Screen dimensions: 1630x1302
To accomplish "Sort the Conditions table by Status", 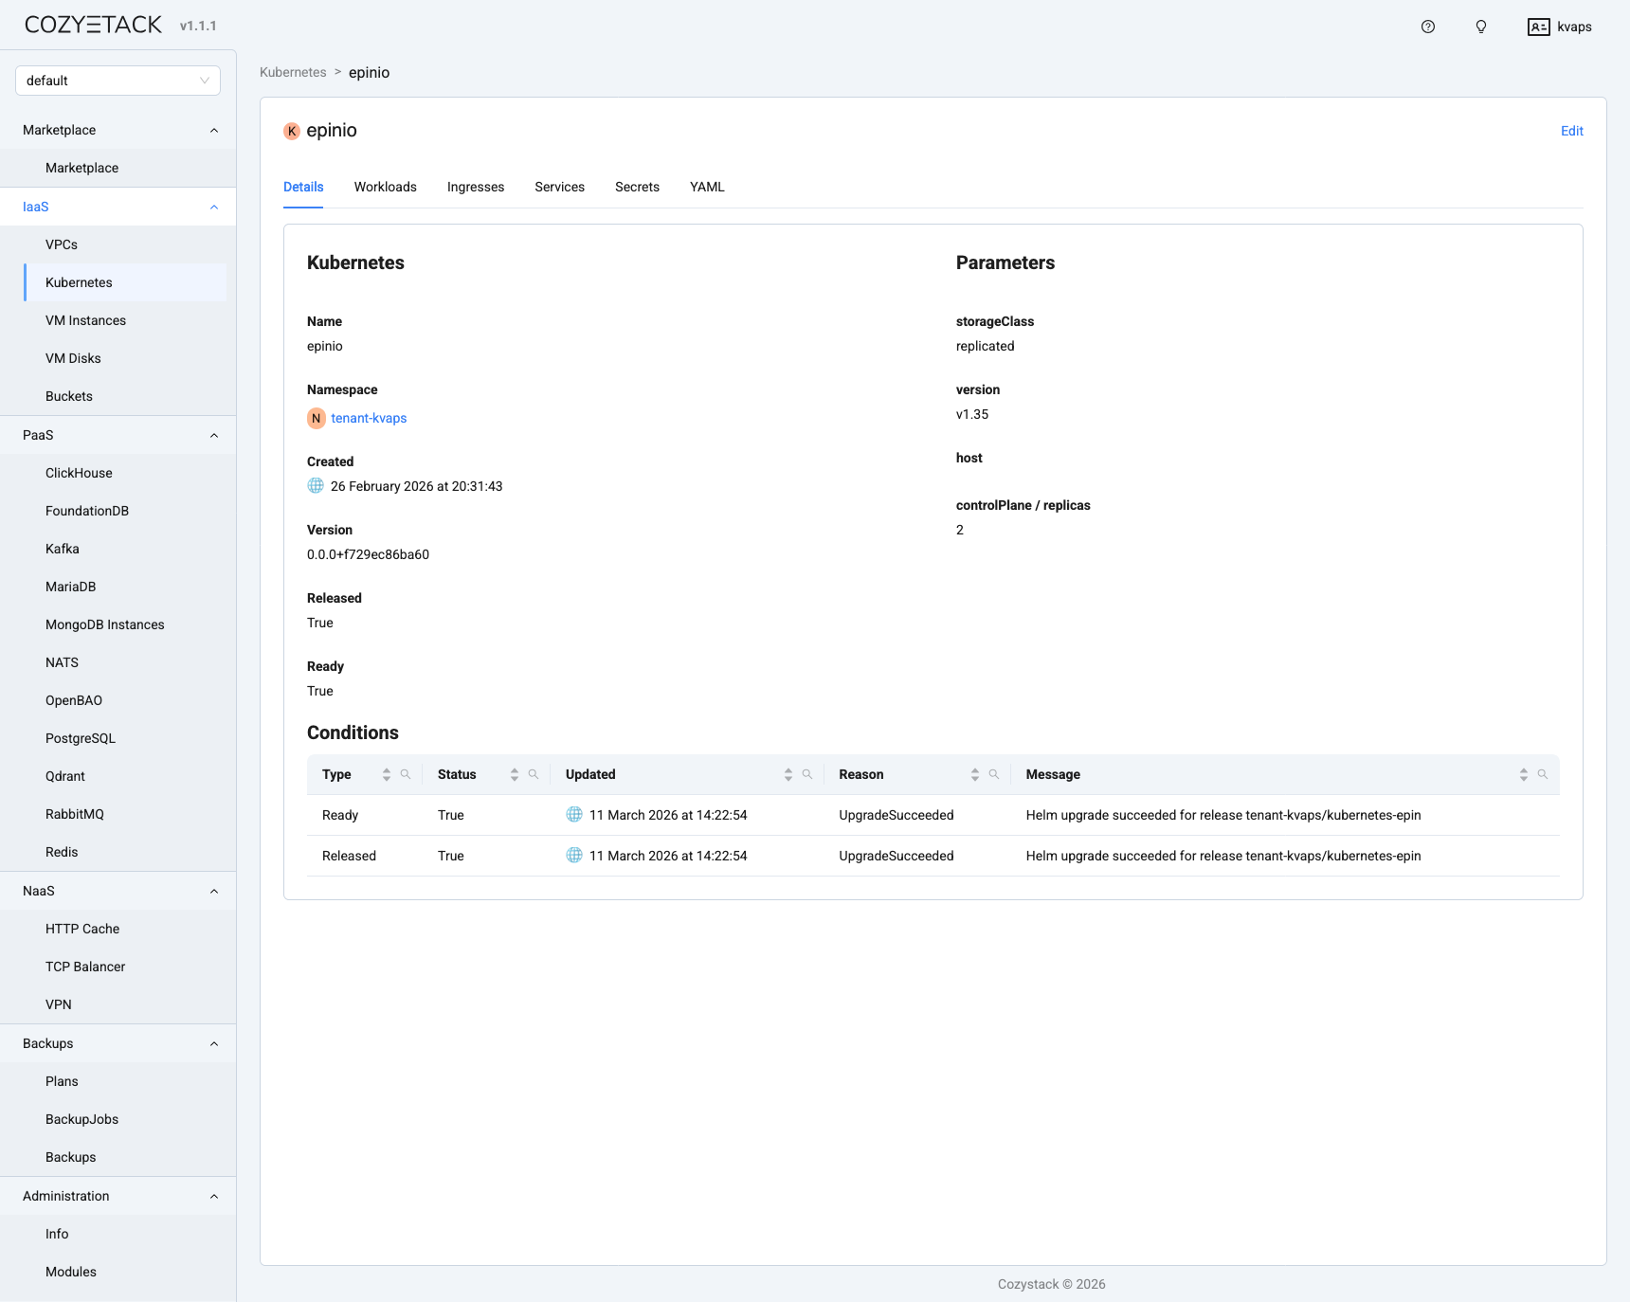I will (x=514, y=774).
